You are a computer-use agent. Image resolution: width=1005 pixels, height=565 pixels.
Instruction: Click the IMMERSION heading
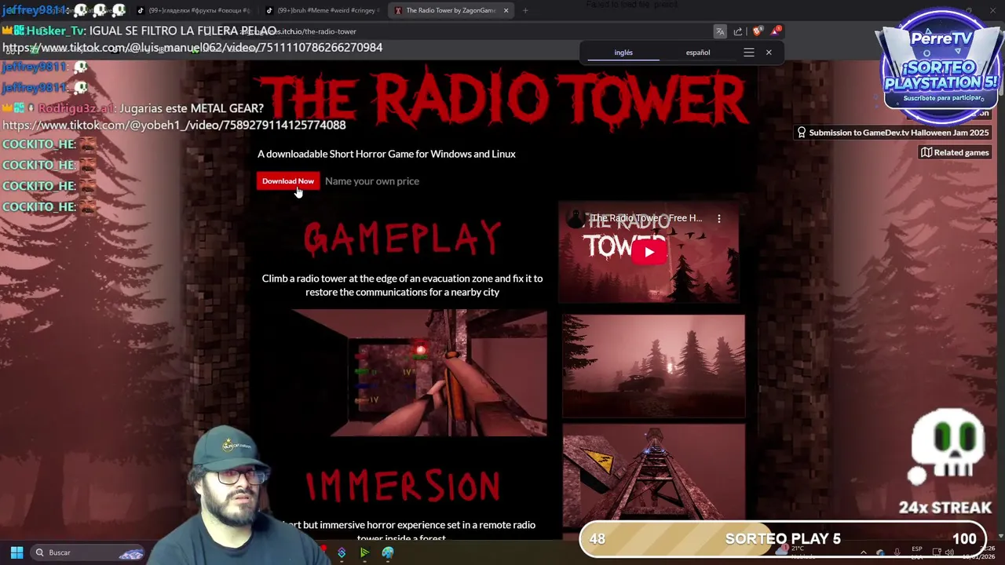402,487
